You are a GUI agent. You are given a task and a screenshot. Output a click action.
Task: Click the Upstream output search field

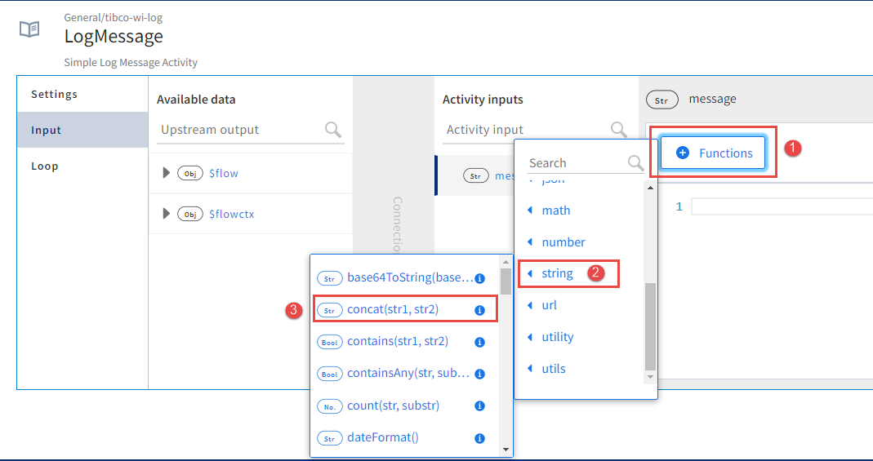pyautogui.click(x=241, y=130)
